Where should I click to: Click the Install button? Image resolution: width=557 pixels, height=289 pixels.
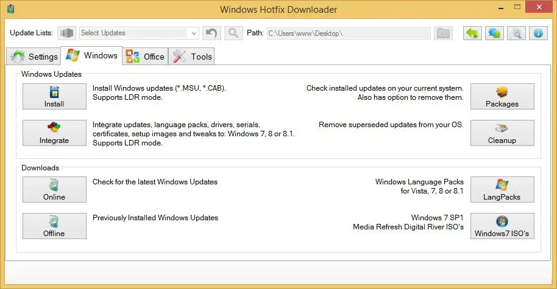coord(54,97)
